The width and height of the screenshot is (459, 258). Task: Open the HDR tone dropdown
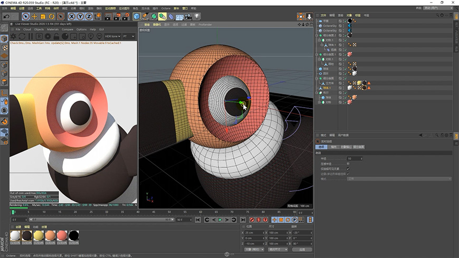coord(113,36)
